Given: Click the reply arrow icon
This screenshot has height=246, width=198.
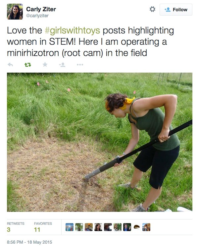Looking at the screenshot, I should (x=10, y=64).
